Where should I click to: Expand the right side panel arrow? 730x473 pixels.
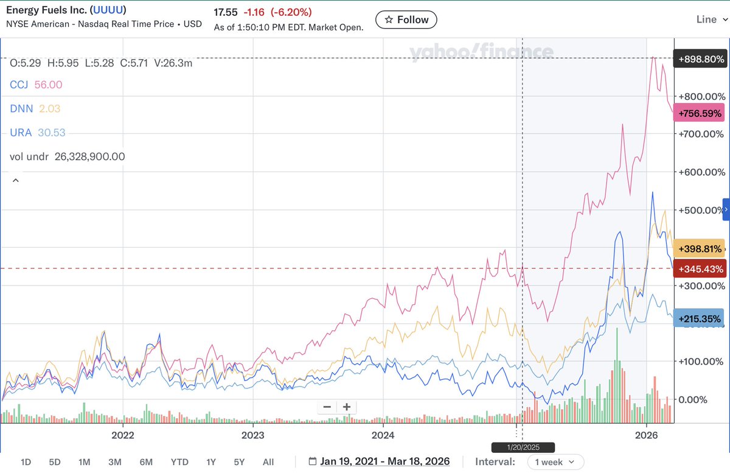tap(725, 209)
